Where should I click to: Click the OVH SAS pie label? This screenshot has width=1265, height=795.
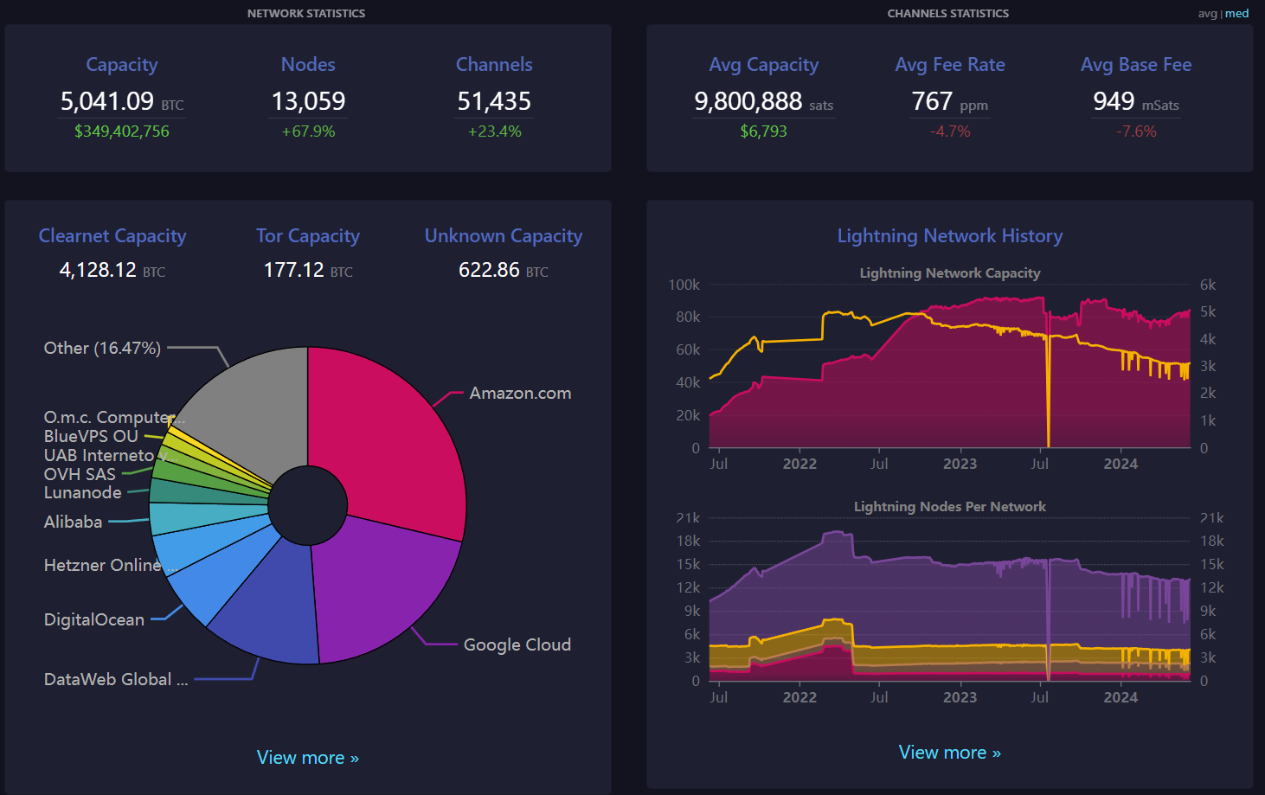pos(80,474)
